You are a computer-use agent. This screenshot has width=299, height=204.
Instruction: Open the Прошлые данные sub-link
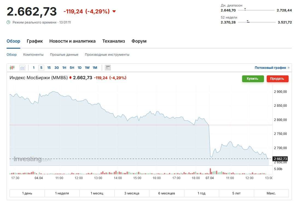[64, 55]
